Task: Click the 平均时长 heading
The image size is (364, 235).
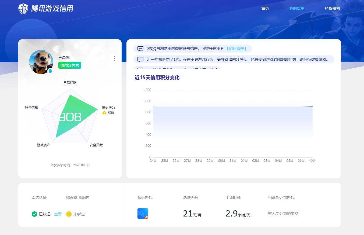Action: click(x=233, y=198)
